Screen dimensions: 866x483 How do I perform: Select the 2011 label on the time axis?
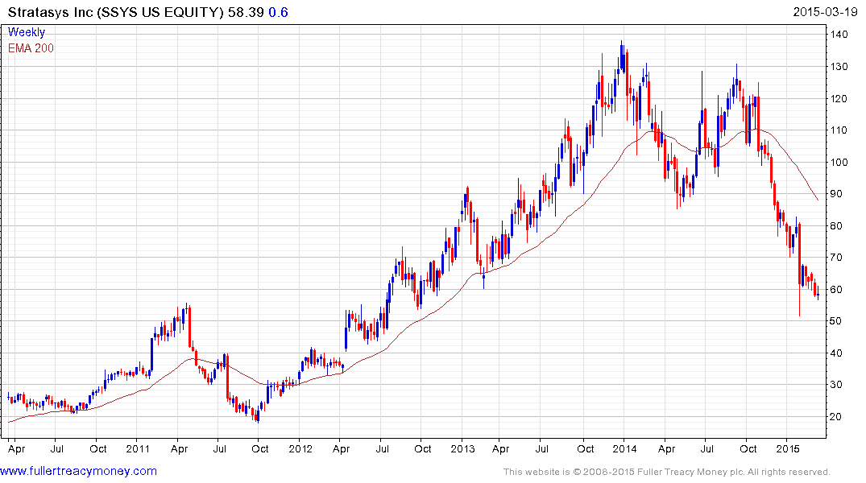(138, 448)
